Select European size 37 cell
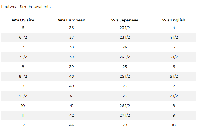Screen dimensions: 203x133 (x=72, y=37)
